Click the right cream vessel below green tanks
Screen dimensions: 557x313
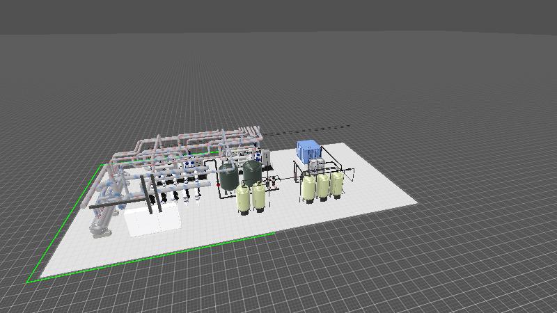258,197
